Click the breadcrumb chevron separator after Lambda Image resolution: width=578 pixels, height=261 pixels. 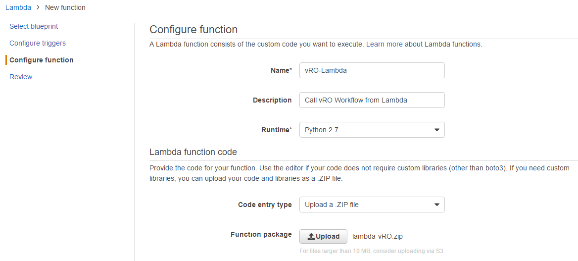[38, 7]
